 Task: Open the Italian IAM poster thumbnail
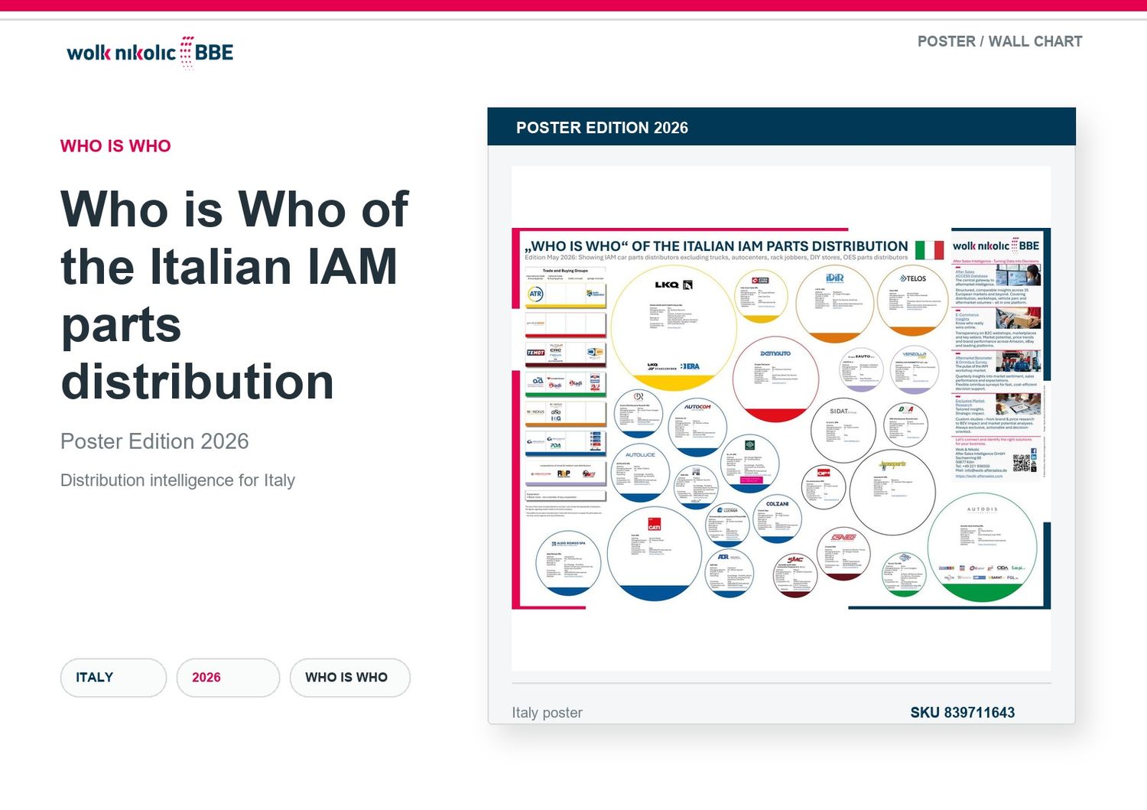coord(781,418)
